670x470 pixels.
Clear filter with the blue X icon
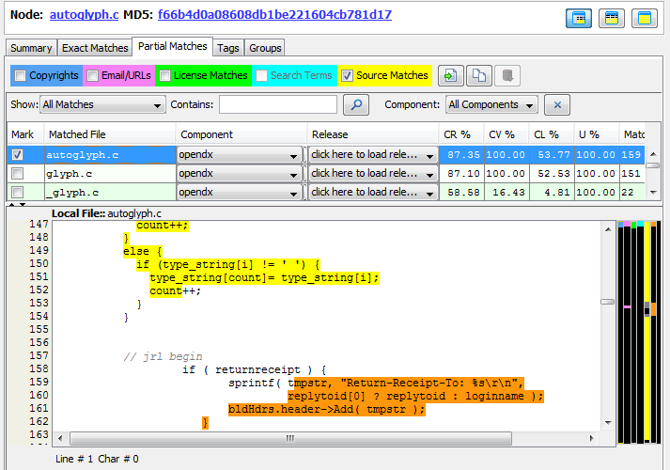557,104
